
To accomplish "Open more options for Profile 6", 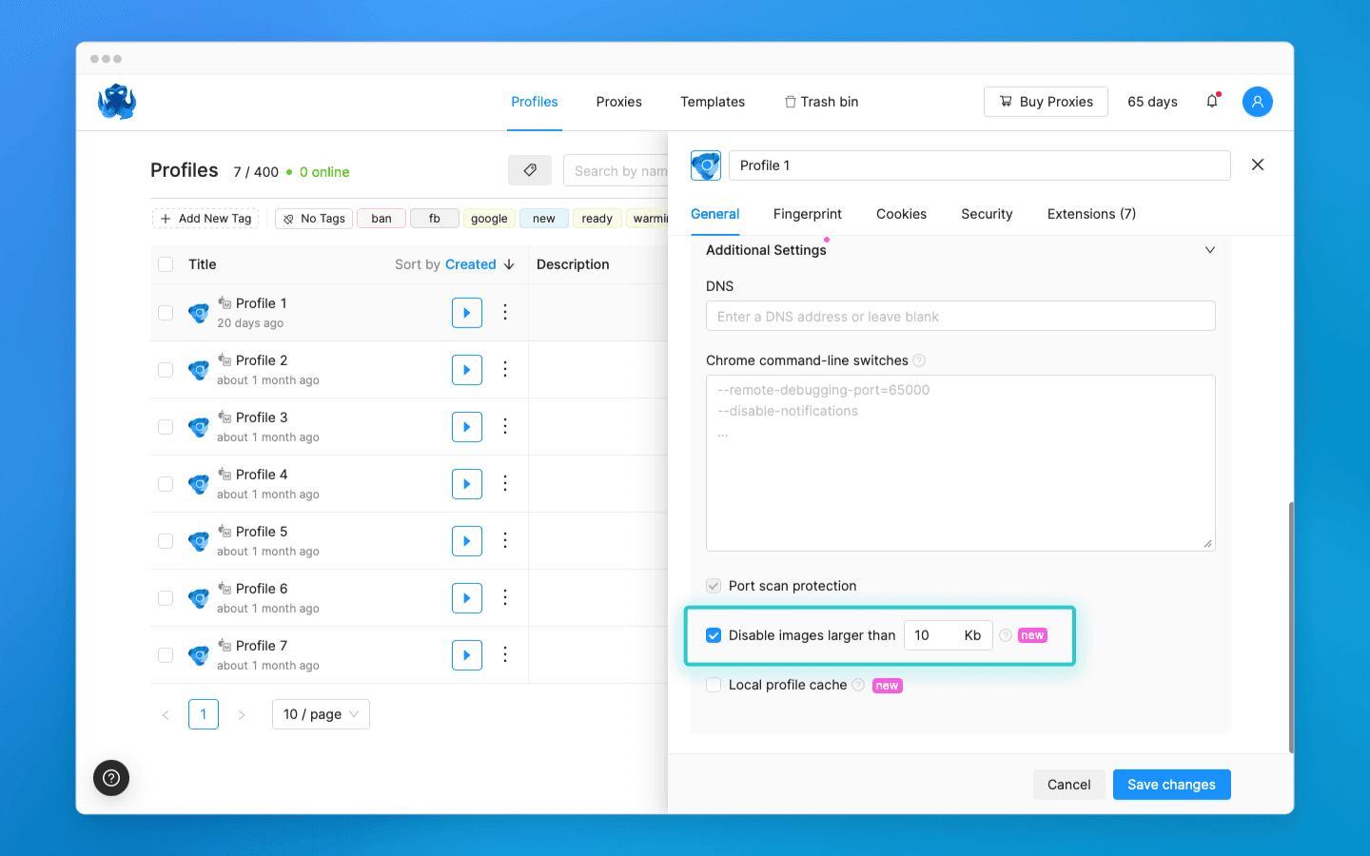I will click(x=505, y=597).
